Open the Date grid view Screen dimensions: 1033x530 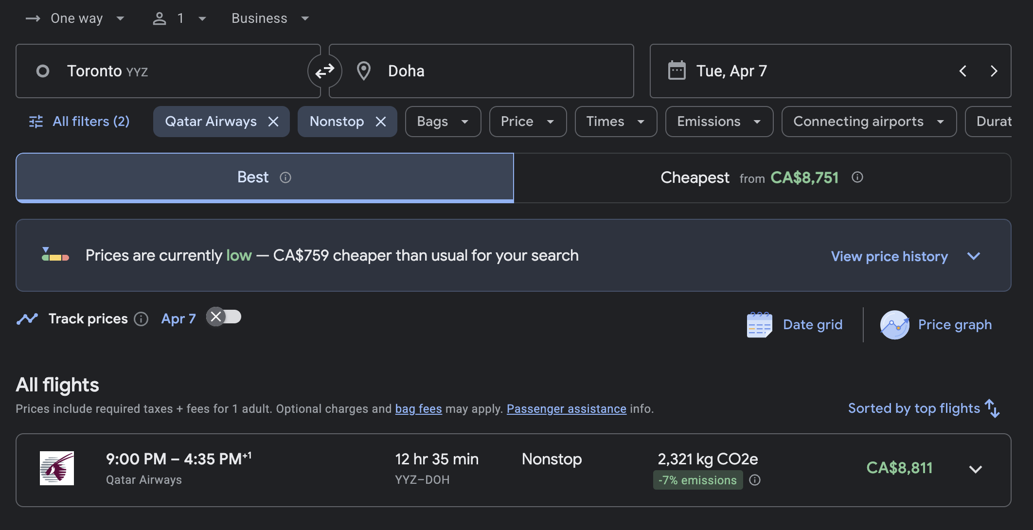[795, 325]
